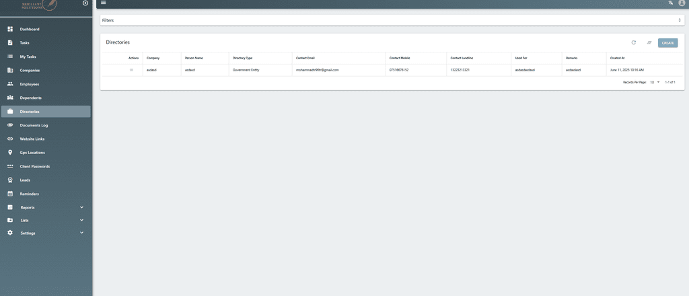Open the user account avatar icon
689x296 pixels.
click(x=682, y=3)
